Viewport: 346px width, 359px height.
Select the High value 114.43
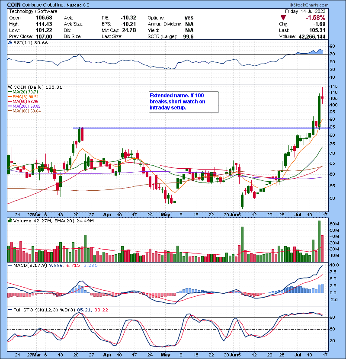point(44,24)
